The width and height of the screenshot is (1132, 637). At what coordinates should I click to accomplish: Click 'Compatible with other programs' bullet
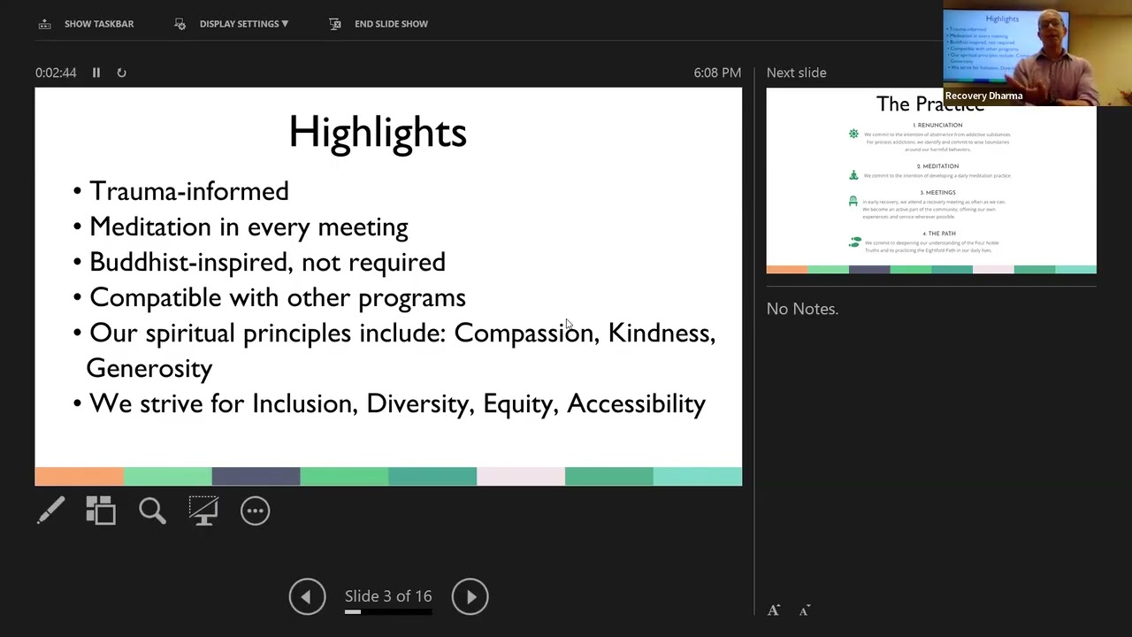point(277,297)
